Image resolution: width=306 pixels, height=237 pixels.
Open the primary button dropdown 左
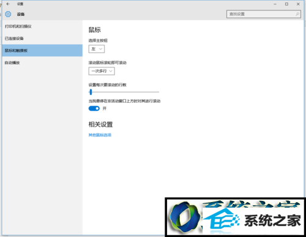[x=97, y=49]
